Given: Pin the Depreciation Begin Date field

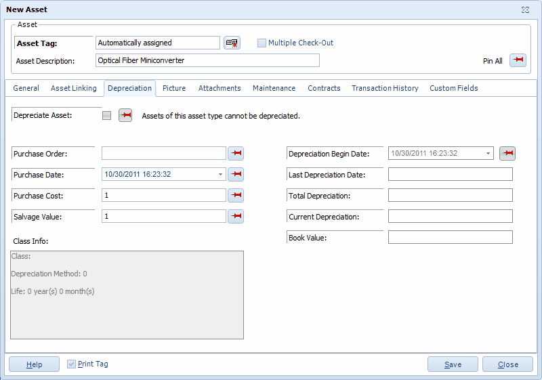Looking at the screenshot, I should [x=507, y=154].
